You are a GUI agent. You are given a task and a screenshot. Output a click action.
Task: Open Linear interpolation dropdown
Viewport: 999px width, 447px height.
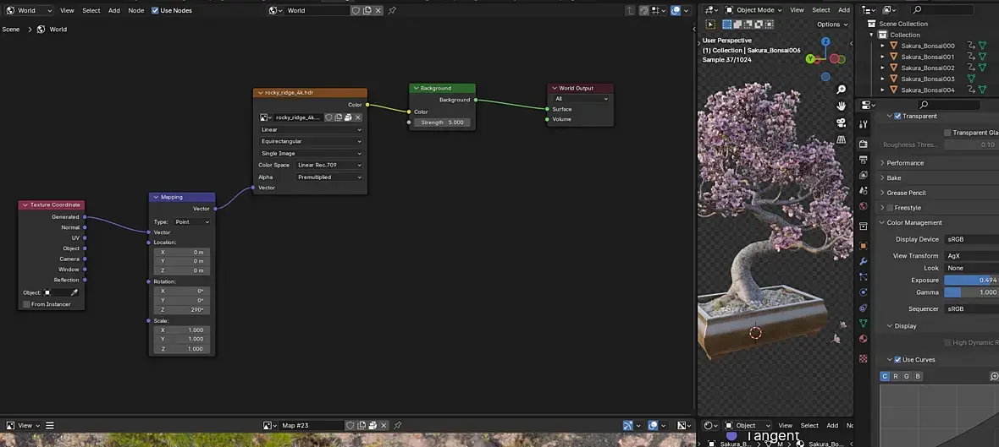coord(311,130)
